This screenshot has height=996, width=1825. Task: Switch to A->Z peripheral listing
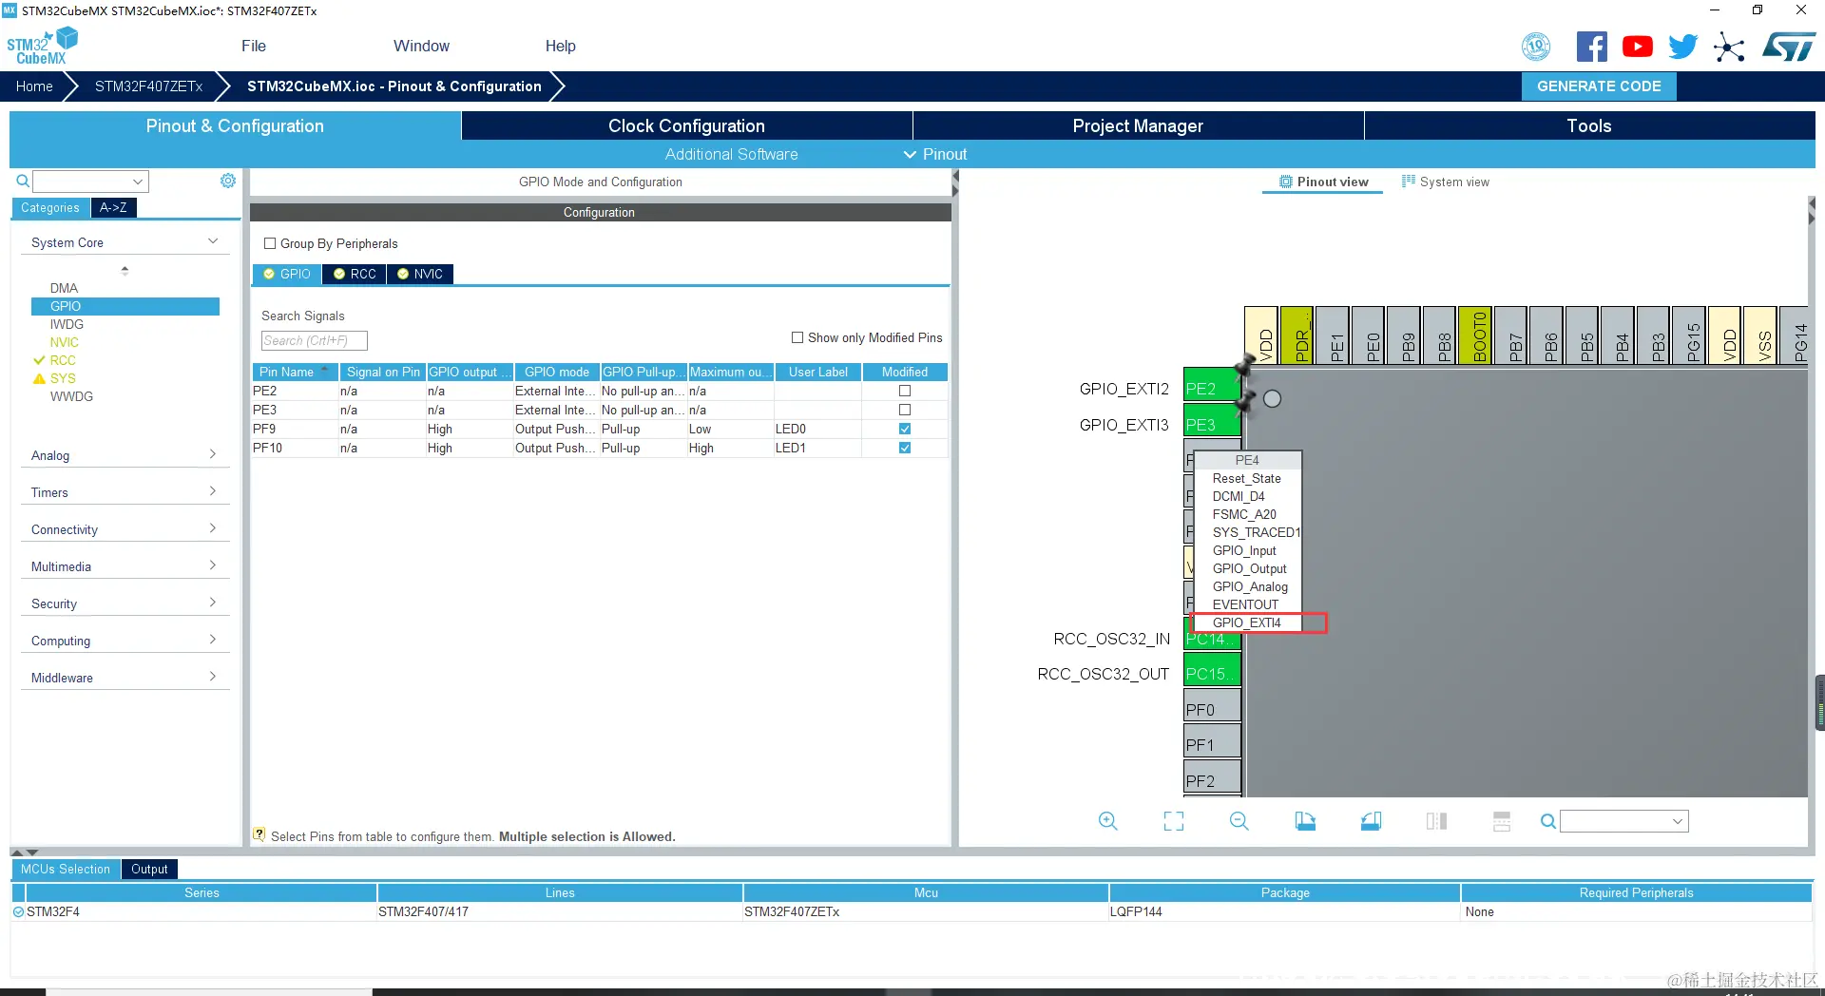[113, 207]
